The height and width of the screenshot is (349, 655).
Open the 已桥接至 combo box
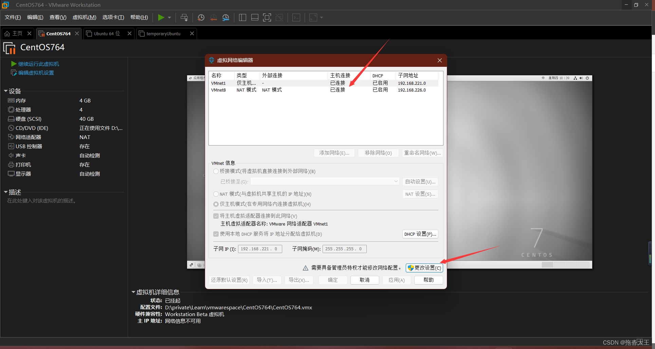coord(325,181)
